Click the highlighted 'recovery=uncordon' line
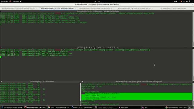 (93, 99)
